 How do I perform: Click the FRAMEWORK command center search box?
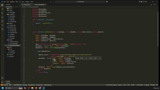pyautogui.click(x=80, y=2)
